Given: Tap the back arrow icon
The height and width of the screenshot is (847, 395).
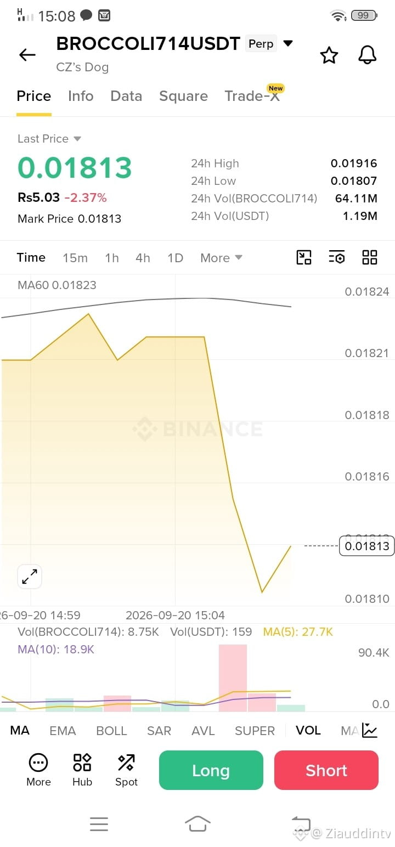Looking at the screenshot, I should click(x=27, y=55).
